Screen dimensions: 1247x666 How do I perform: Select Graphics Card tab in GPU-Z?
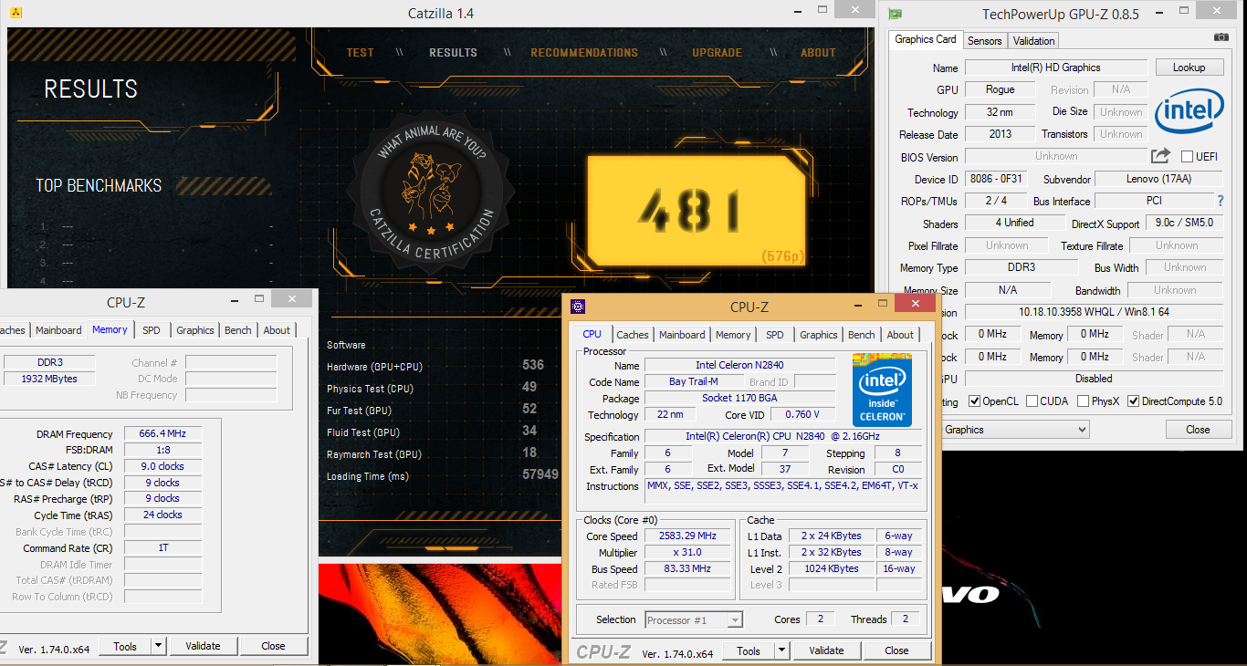(x=926, y=39)
